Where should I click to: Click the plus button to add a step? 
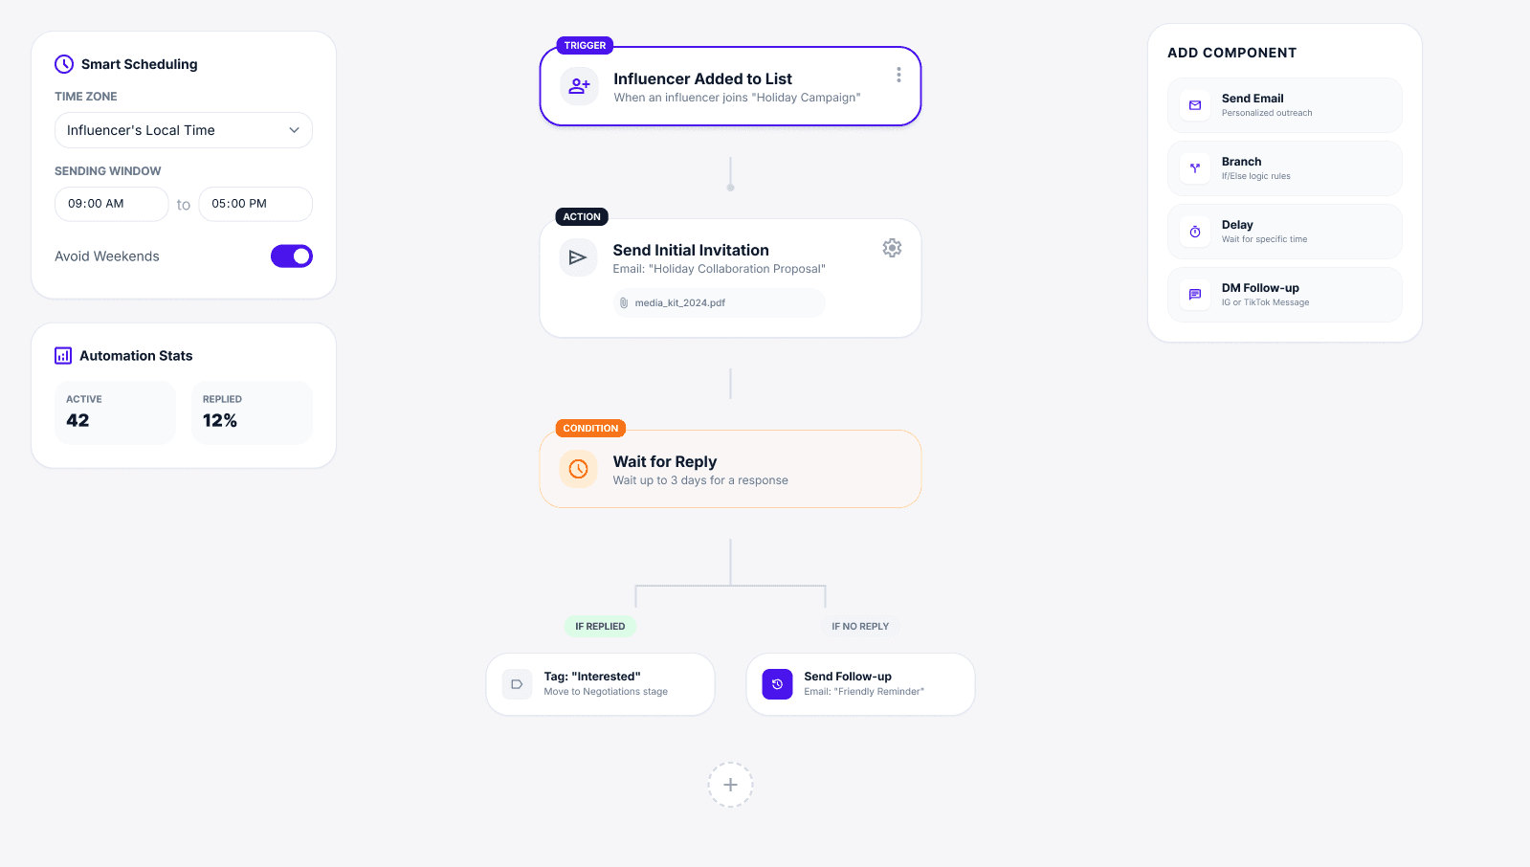(730, 785)
